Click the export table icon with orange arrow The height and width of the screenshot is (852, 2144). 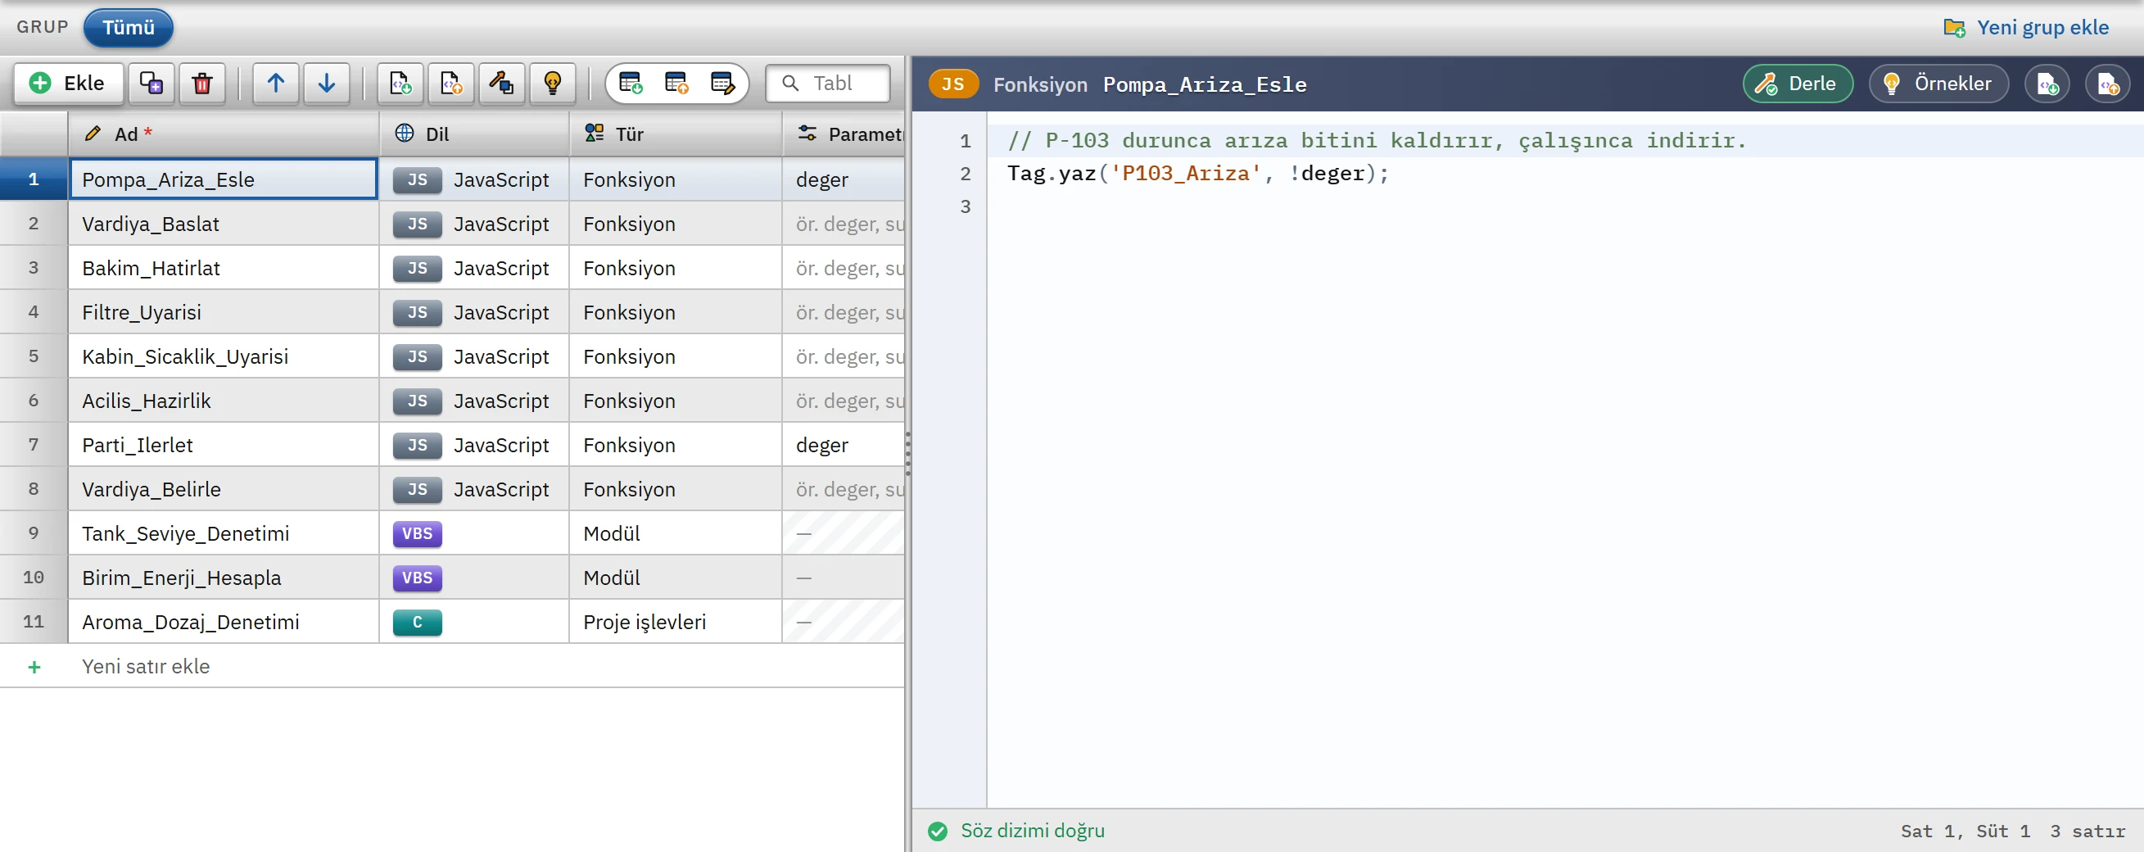click(676, 84)
